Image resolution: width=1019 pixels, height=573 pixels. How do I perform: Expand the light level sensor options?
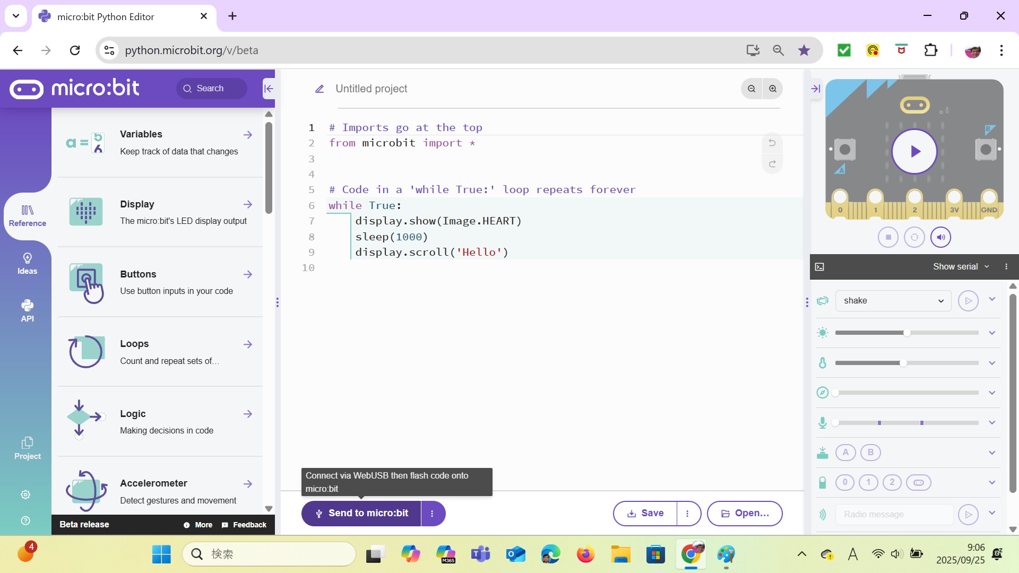coord(991,333)
